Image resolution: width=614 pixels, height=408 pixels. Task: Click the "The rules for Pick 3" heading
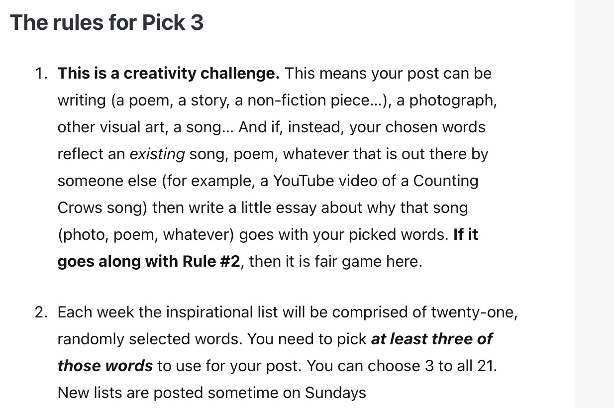[x=106, y=23]
